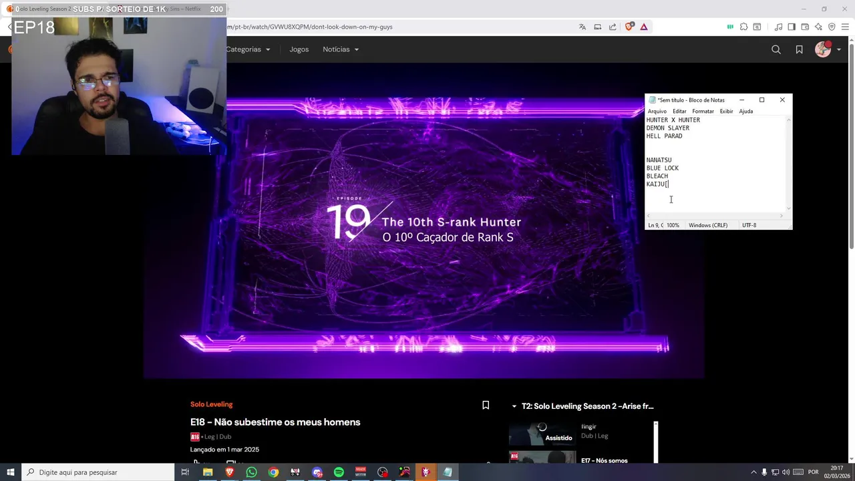The width and height of the screenshot is (855, 481).
Task: Open Exibir menu in Bloco de Notas
Action: click(x=726, y=111)
